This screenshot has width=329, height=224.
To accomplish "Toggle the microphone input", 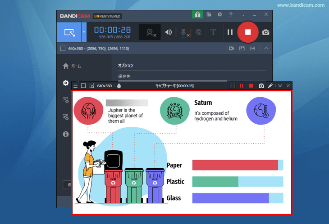I will tap(184, 32).
